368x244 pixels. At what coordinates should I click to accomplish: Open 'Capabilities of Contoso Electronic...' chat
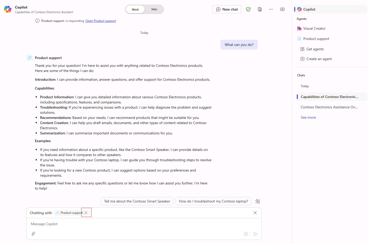tap(332, 97)
